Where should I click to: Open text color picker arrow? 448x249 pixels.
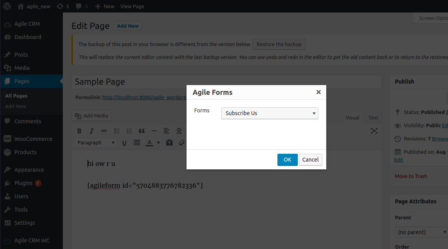tap(158, 143)
